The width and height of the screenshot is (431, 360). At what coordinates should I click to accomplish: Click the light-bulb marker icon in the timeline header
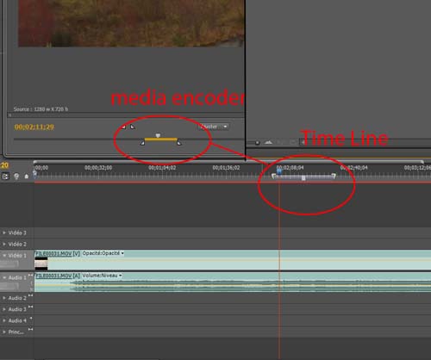point(16,177)
